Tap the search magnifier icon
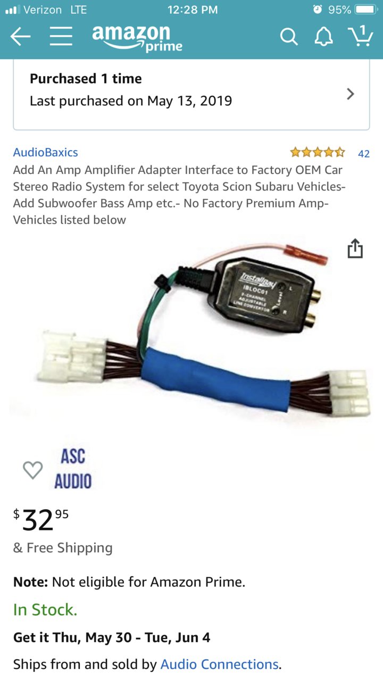 click(289, 37)
